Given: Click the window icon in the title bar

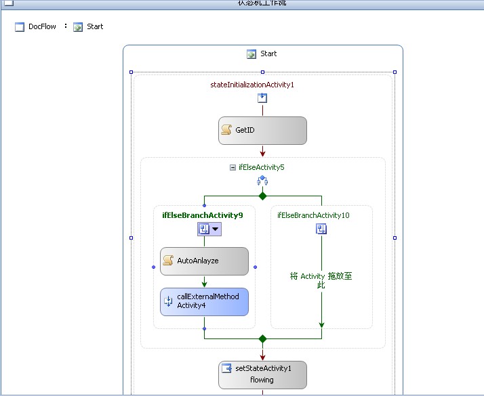Looking at the screenshot, I should click(8, 3).
